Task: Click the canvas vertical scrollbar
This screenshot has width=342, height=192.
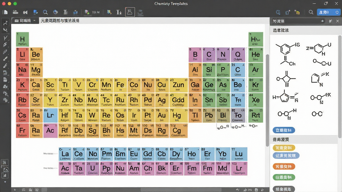Action: pos(268,100)
